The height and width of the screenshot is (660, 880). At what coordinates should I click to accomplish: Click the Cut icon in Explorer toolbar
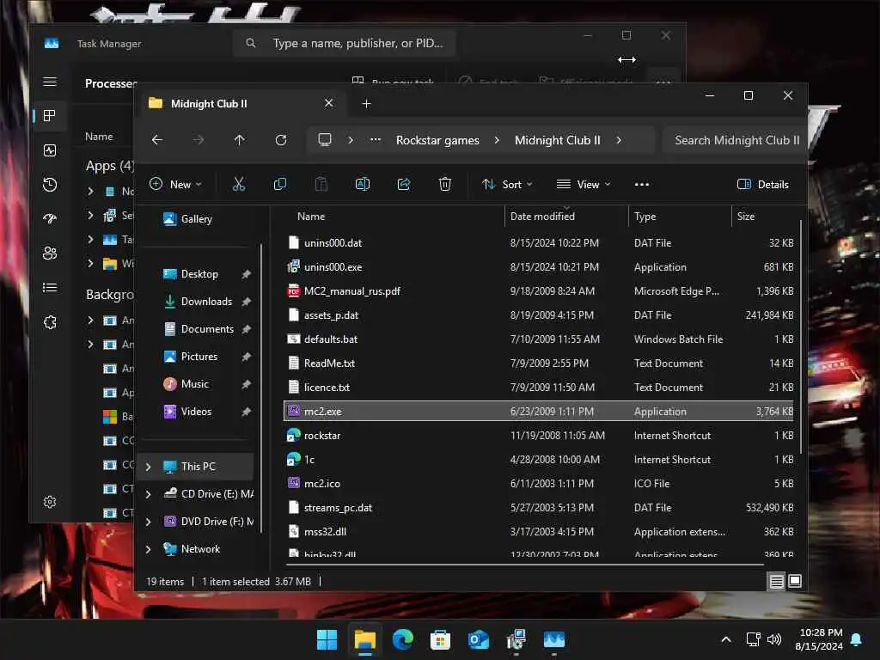coord(239,184)
